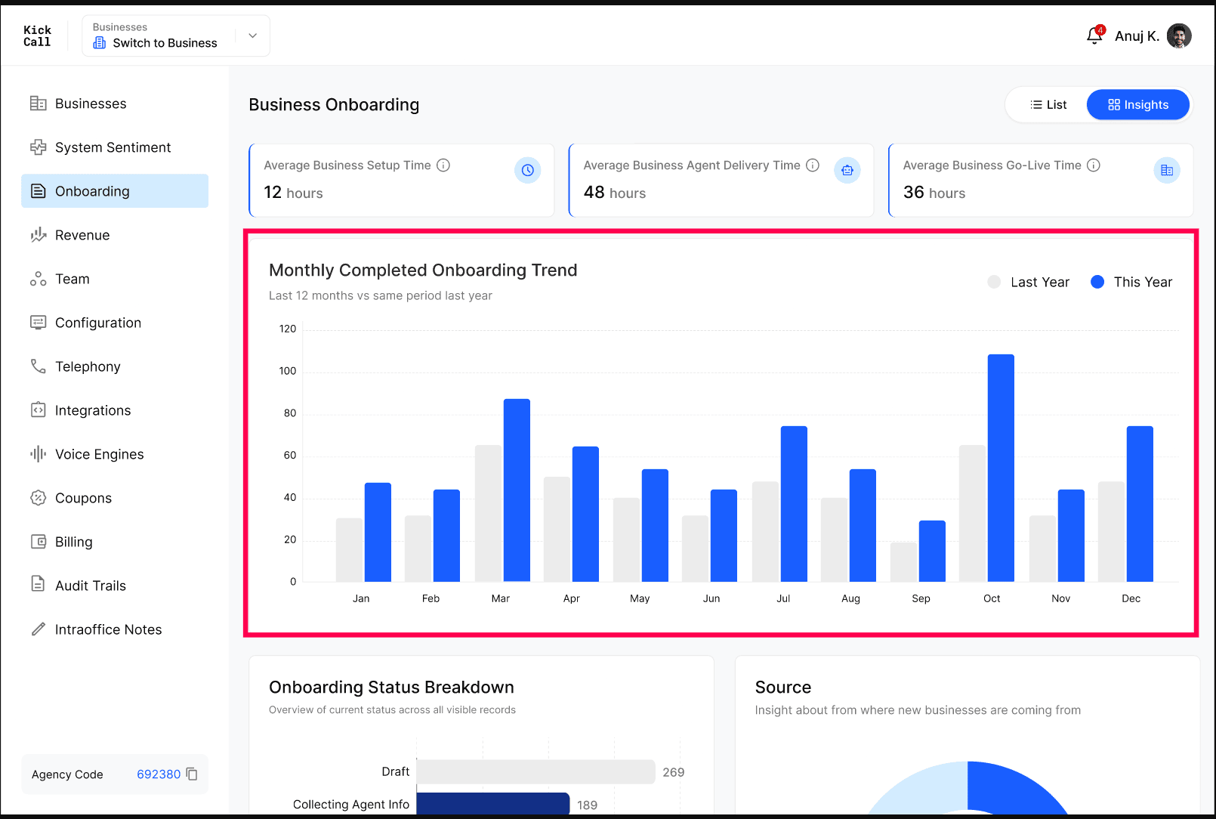Expand the Switch to Business dropdown
This screenshot has width=1216, height=819.
176,36
